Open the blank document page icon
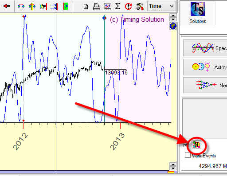This screenshot has height=176, width=227. pos(86,7)
